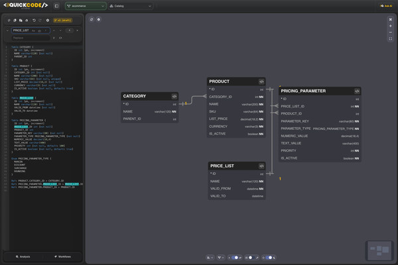The height and width of the screenshot is (265, 398).
Task: Click the replace-one icon next to Replace
Action: 54,38
